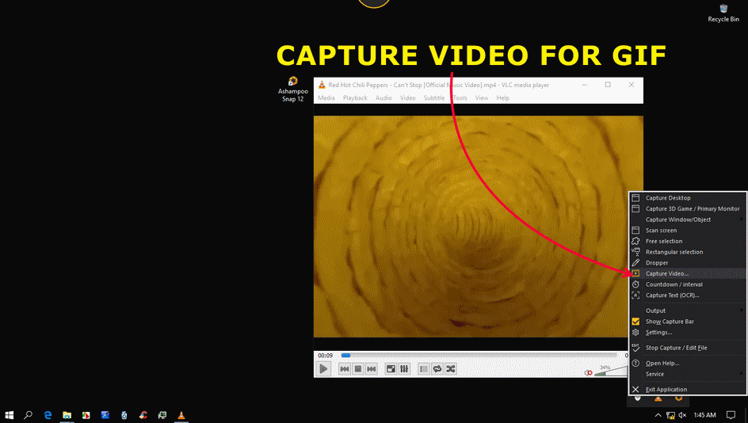Viewport: 748px width, 423px height.
Task: Choose Open Help... menu entry
Action: coord(688,364)
